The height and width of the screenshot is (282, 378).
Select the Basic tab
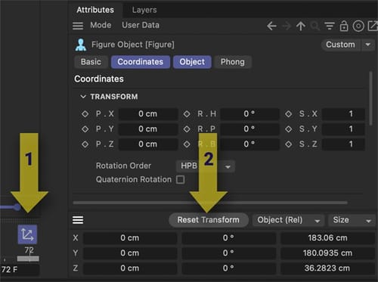(x=91, y=62)
